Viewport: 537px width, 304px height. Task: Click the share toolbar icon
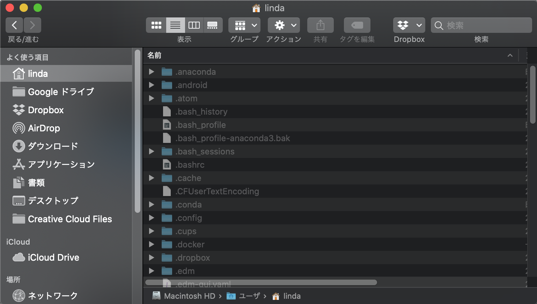pyautogui.click(x=320, y=25)
